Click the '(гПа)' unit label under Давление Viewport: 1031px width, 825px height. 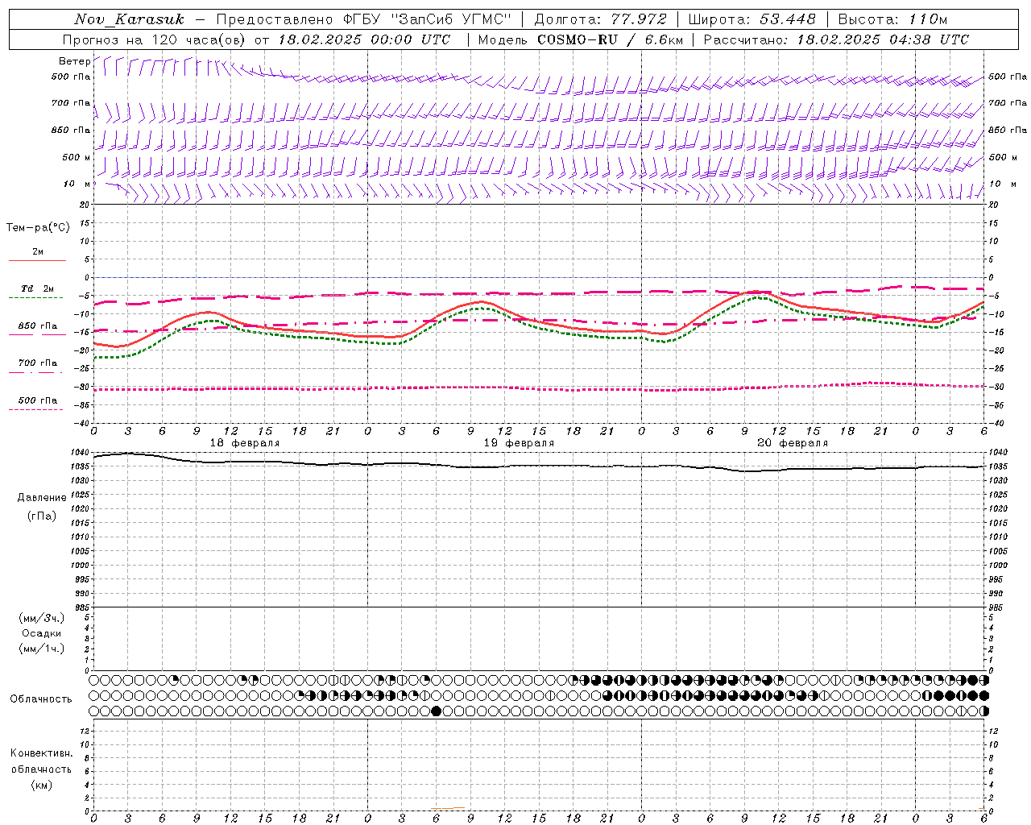click(x=42, y=516)
